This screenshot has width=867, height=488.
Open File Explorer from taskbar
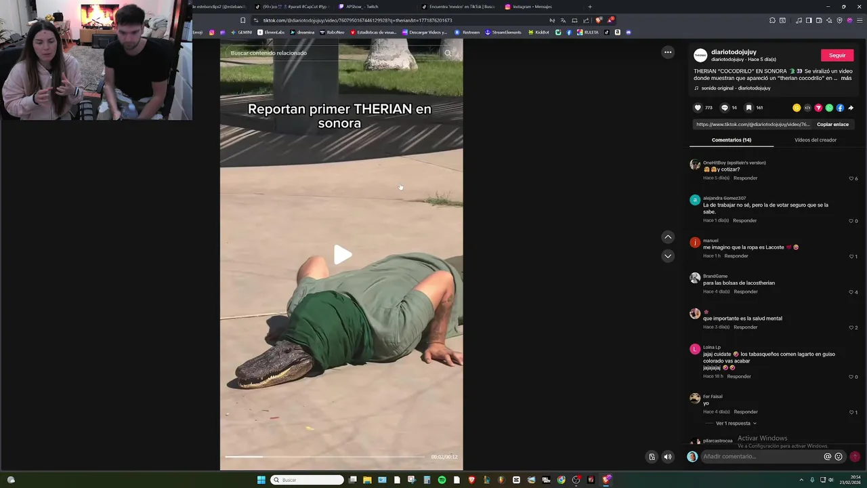[367, 480]
